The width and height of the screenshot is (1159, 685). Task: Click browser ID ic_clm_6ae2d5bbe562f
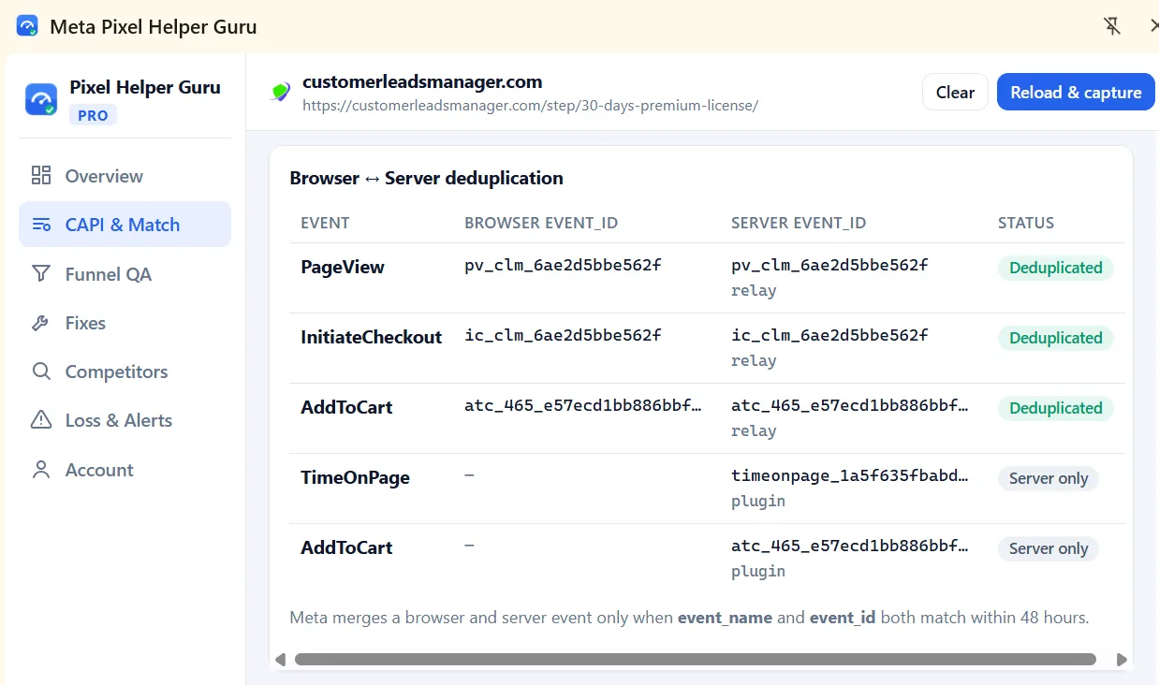[x=563, y=335]
